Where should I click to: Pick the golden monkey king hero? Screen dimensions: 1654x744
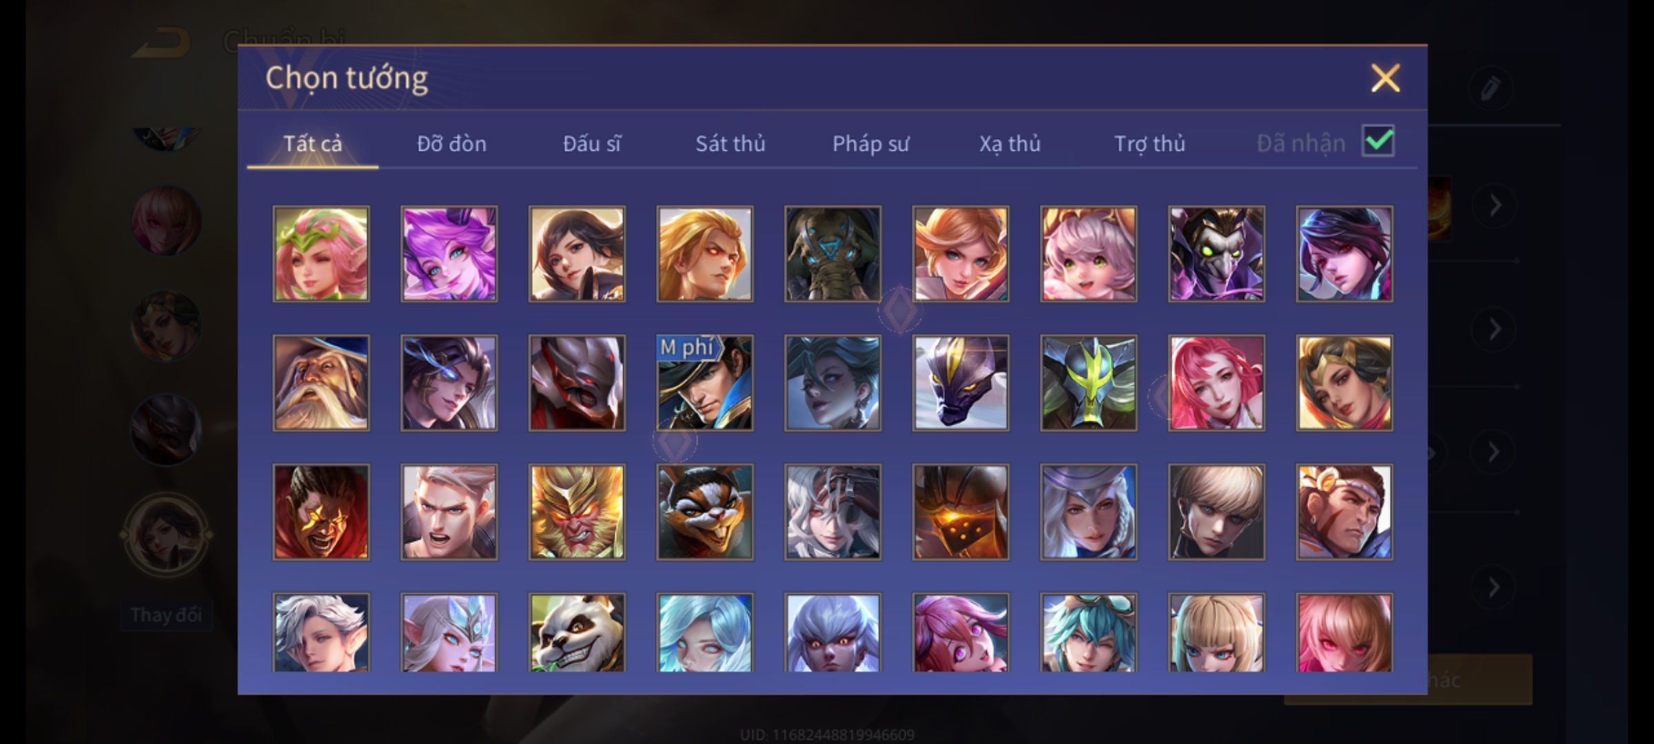pyautogui.click(x=577, y=512)
